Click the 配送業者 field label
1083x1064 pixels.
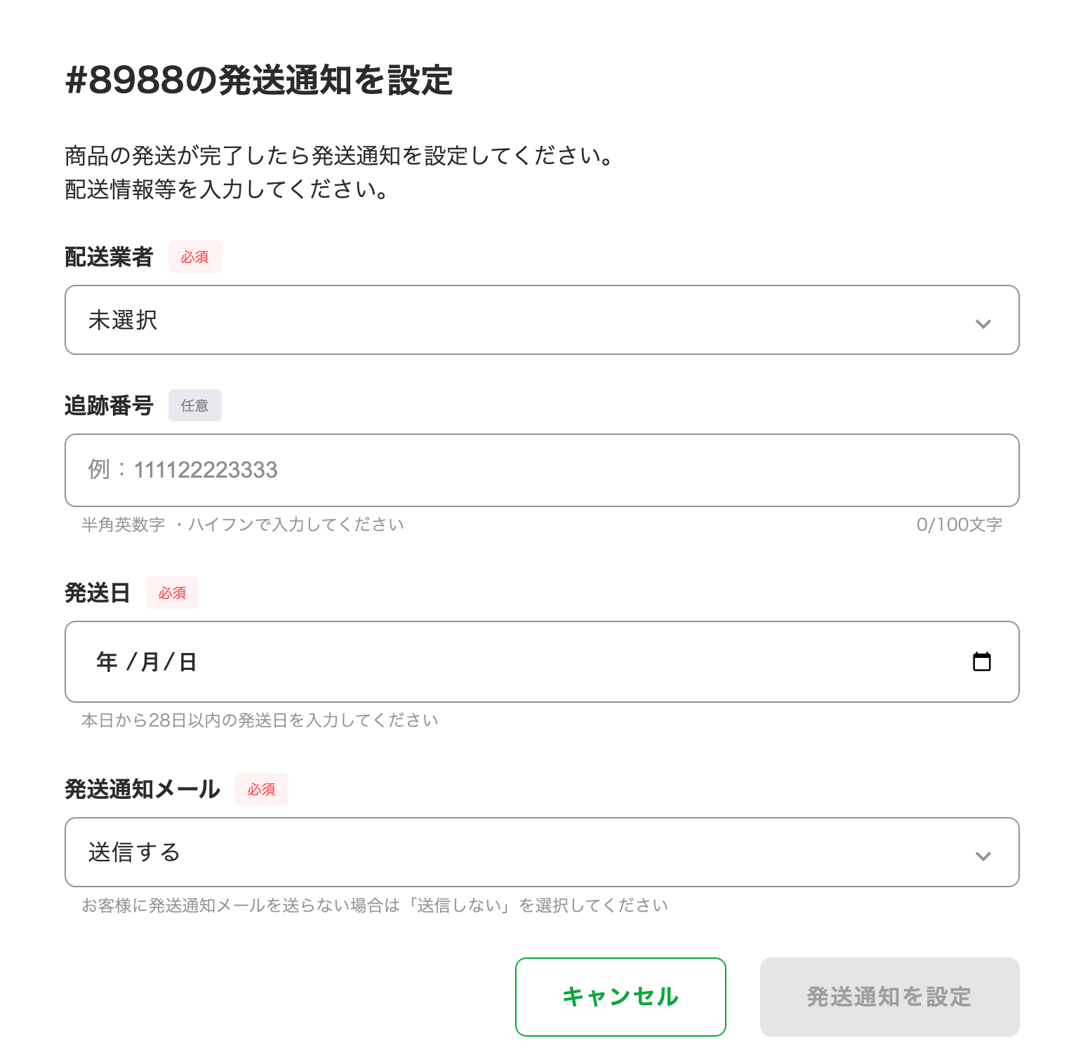pos(109,257)
